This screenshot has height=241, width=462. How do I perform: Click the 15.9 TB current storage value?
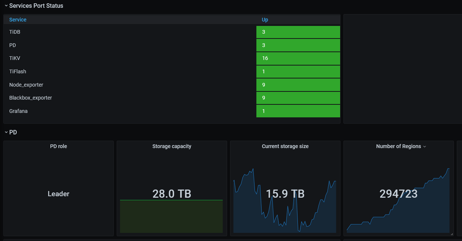[x=285, y=194]
